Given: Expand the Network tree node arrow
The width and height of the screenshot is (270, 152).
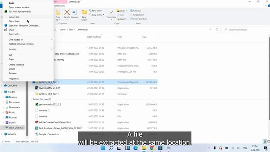Looking at the screenshot, I should (x=2, y=134).
